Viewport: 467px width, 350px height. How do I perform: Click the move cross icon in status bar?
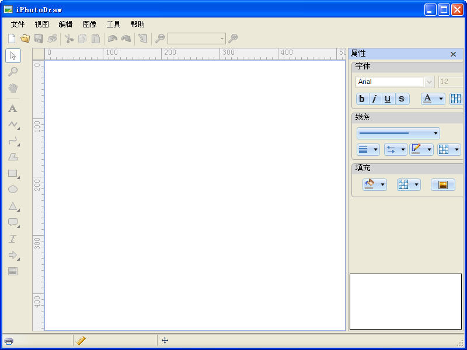tap(165, 340)
